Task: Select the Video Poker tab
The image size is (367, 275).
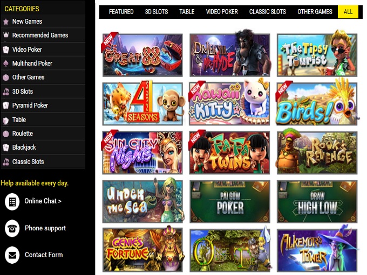Action: [x=222, y=12]
